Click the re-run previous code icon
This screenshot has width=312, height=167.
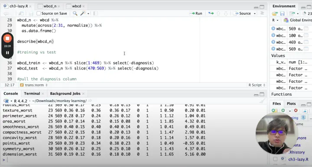[211, 13]
